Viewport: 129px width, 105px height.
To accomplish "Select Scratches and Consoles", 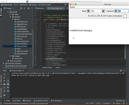I will click(x=17, y=66).
